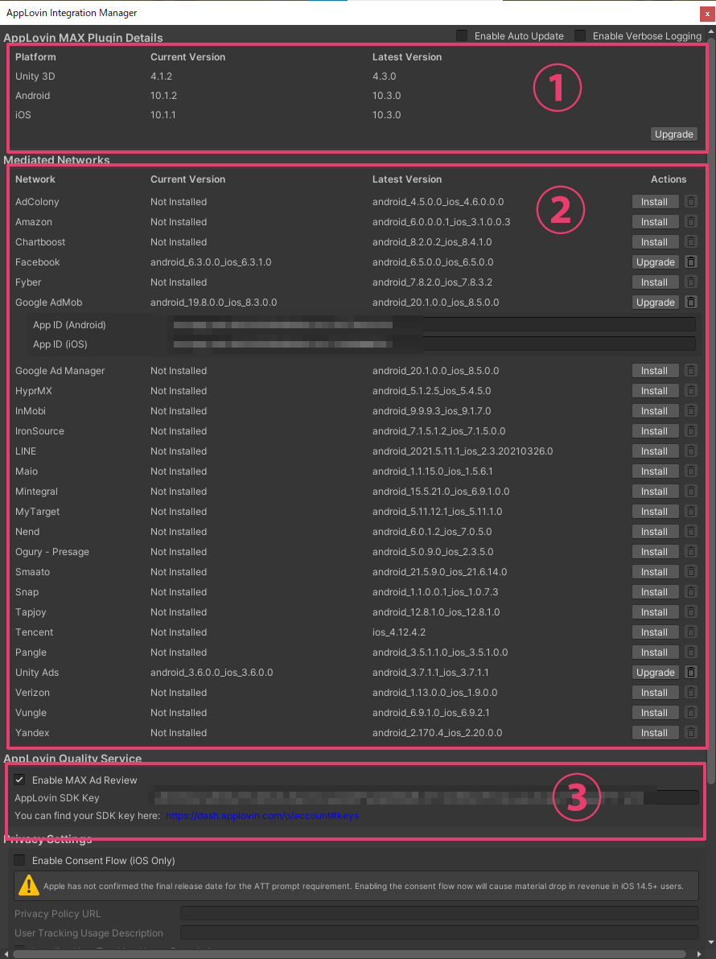Install the Fyber adapter
Image resolution: width=716 pixels, height=959 pixels.
[x=655, y=282]
